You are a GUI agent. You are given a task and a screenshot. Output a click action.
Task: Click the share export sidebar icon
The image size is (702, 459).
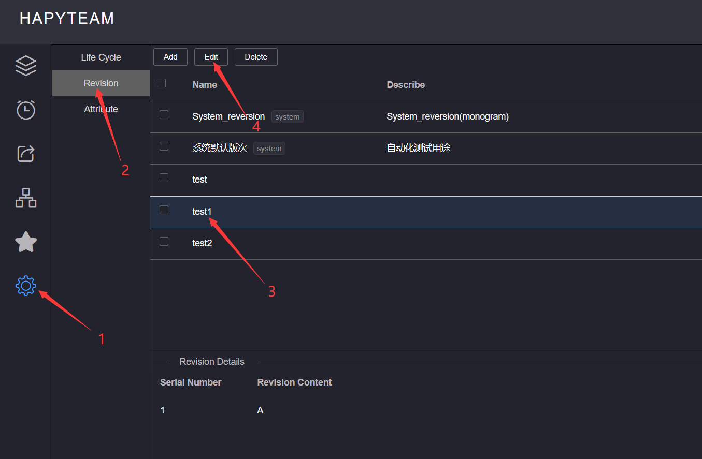[x=26, y=154]
